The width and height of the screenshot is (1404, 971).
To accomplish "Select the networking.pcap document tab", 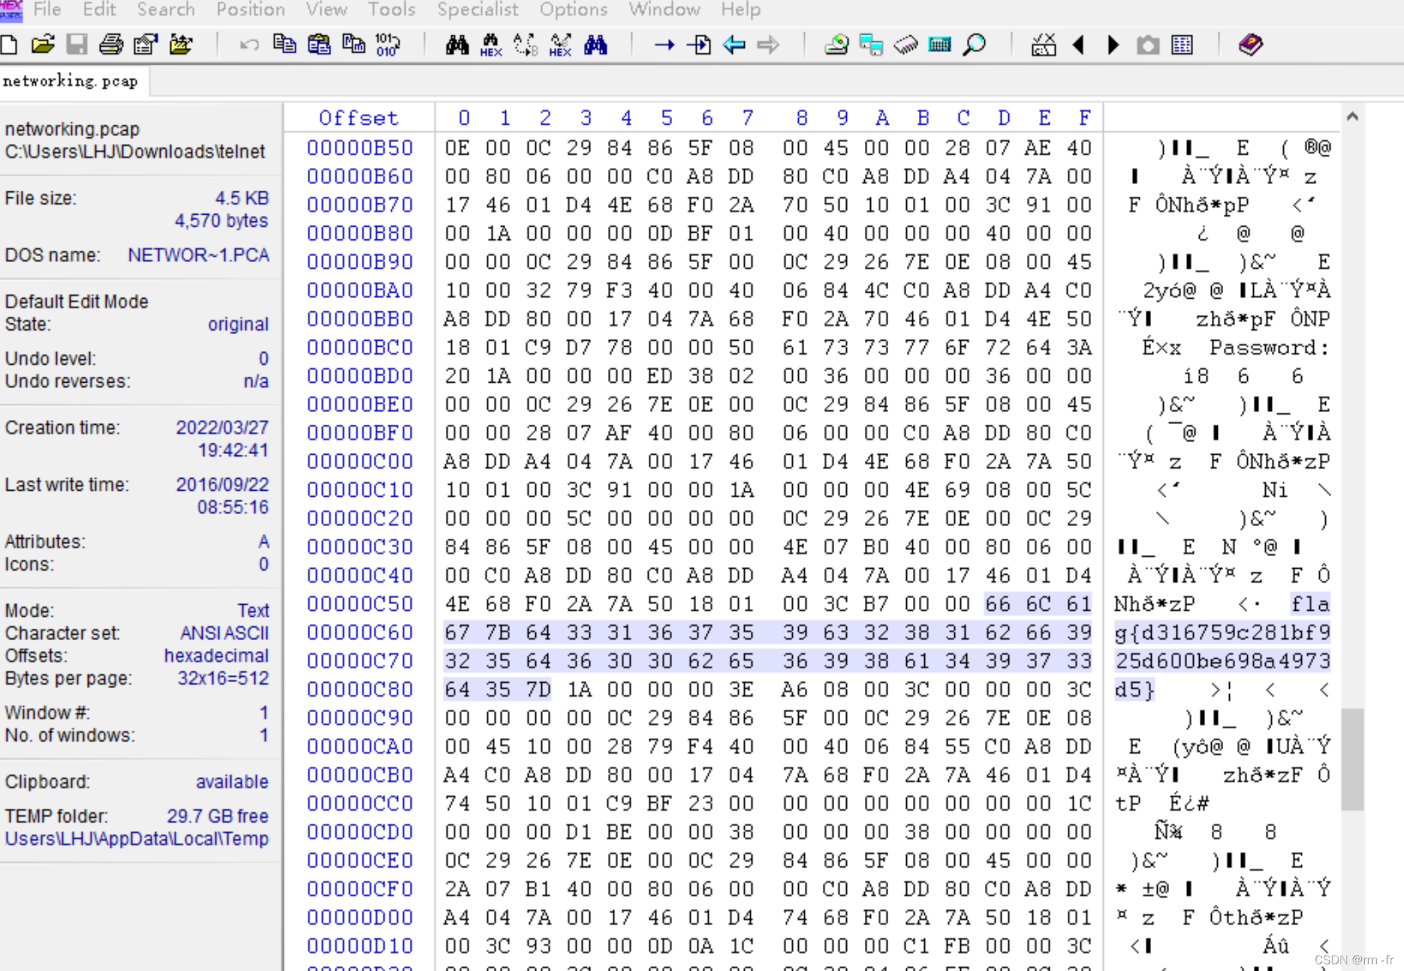I will pyautogui.click(x=71, y=81).
